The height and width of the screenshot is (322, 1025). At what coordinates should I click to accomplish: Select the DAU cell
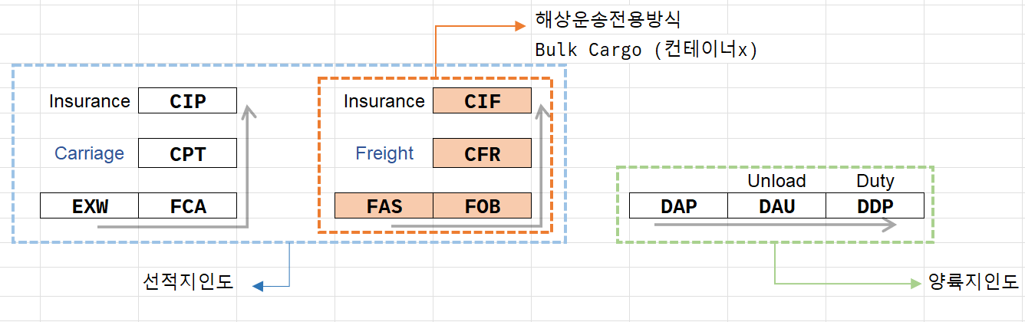point(777,205)
